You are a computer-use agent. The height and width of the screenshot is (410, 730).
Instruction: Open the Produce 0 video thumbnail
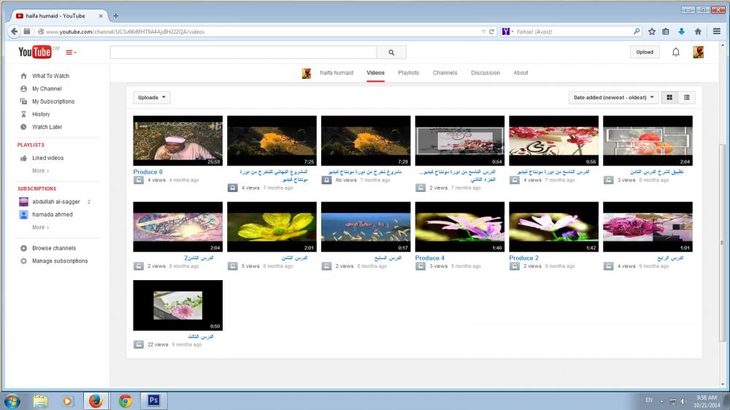[x=177, y=140]
